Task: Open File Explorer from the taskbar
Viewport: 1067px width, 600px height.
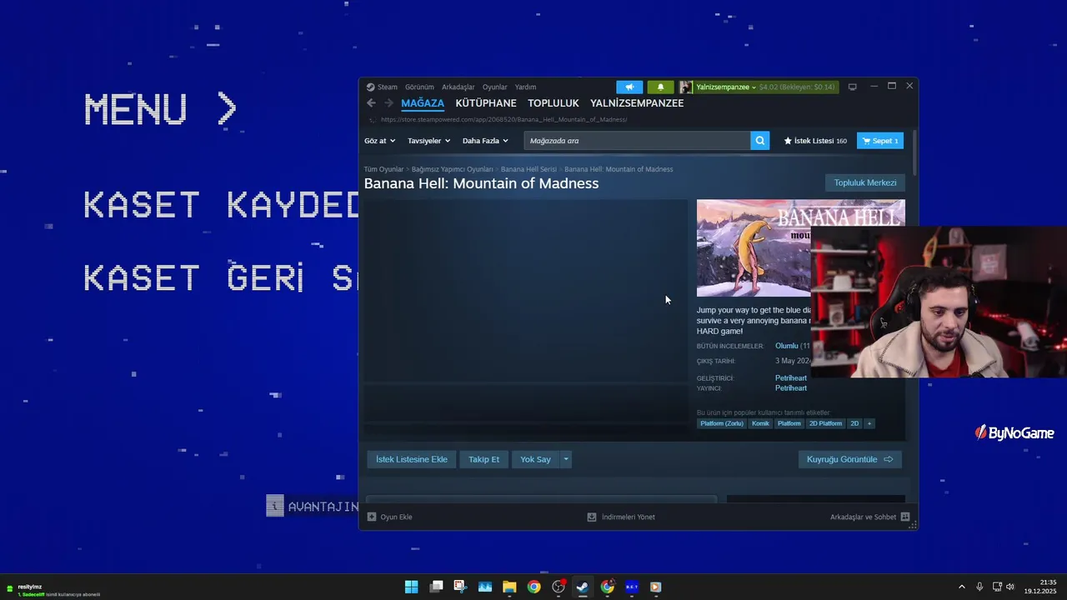Action: 509,587
